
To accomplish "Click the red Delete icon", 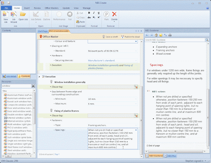I will pos(114,14).
